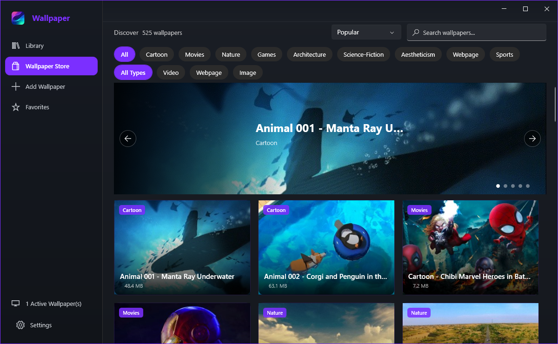Click the Favorites star icon

click(x=16, y=107)
